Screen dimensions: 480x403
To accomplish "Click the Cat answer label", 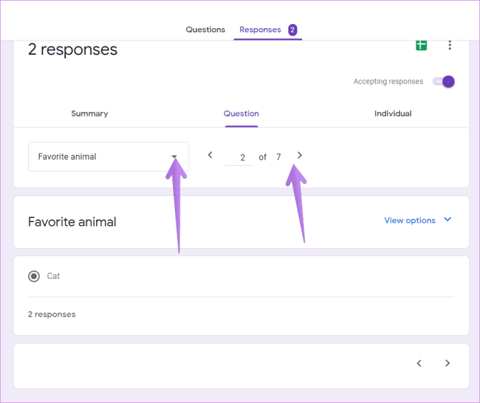I will point(53,276).
